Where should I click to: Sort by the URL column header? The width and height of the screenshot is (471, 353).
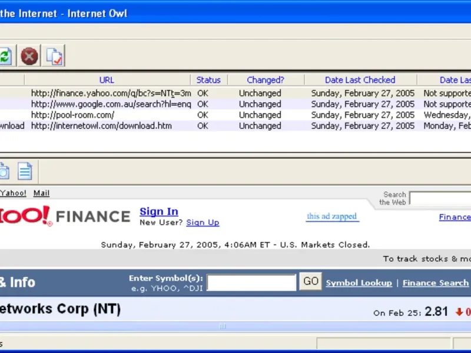coord(107,80)
